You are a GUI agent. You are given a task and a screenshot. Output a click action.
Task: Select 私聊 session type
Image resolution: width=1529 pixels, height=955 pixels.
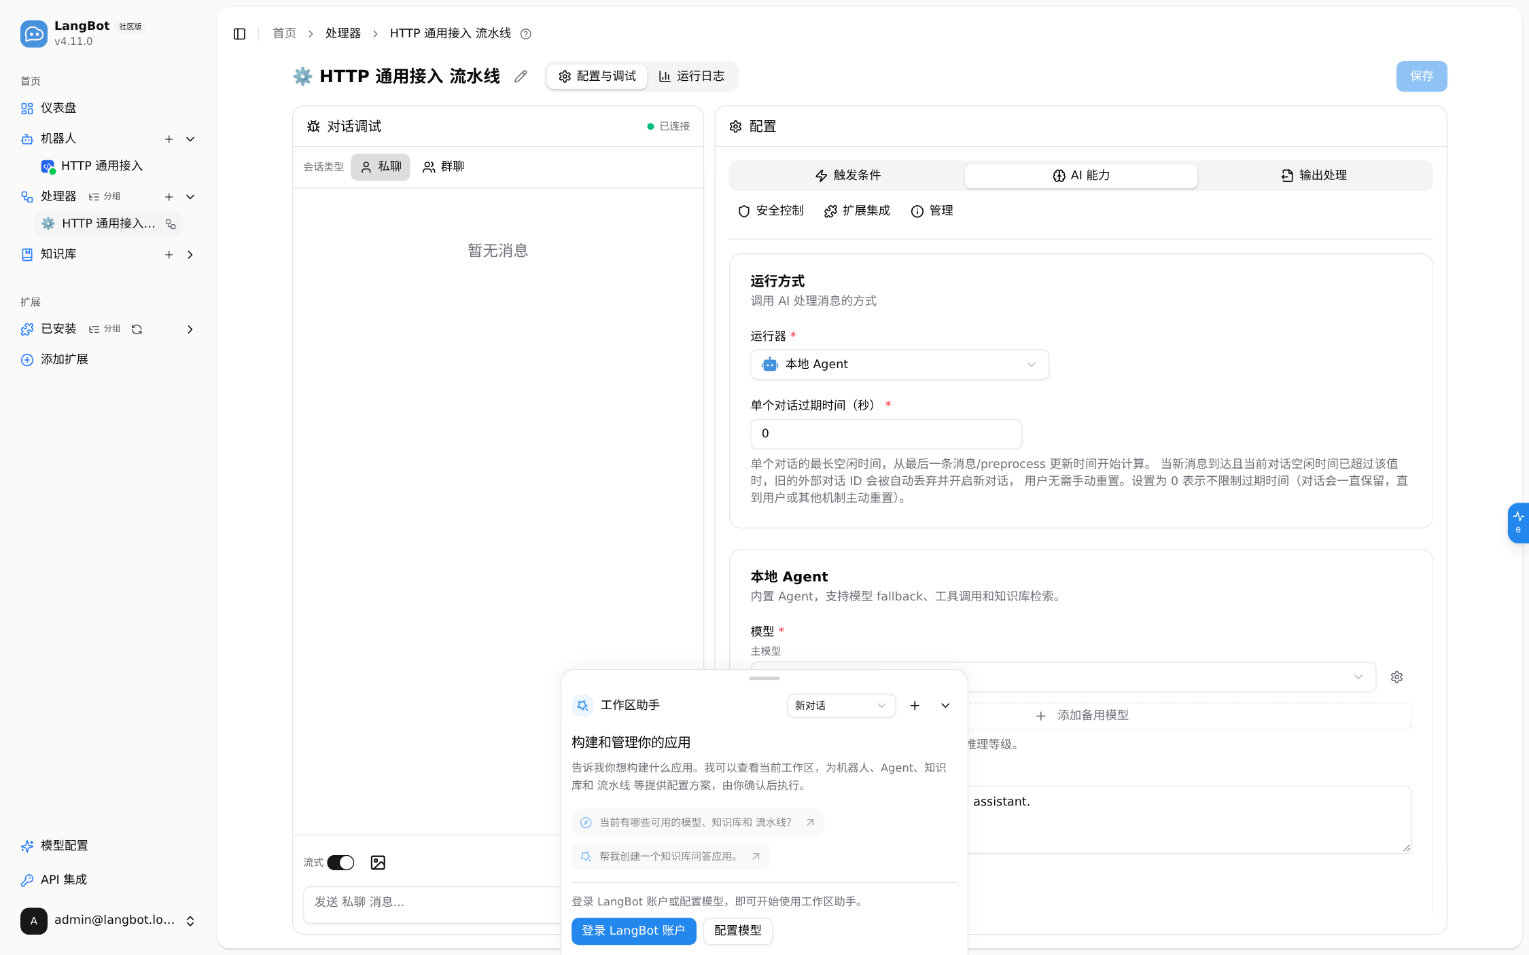point(381,167)
